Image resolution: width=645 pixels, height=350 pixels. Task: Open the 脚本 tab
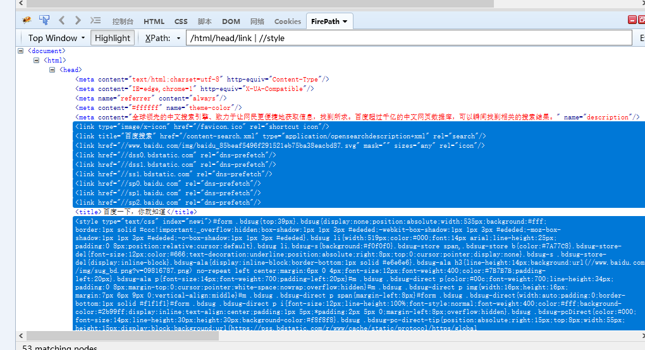point(204,21)
